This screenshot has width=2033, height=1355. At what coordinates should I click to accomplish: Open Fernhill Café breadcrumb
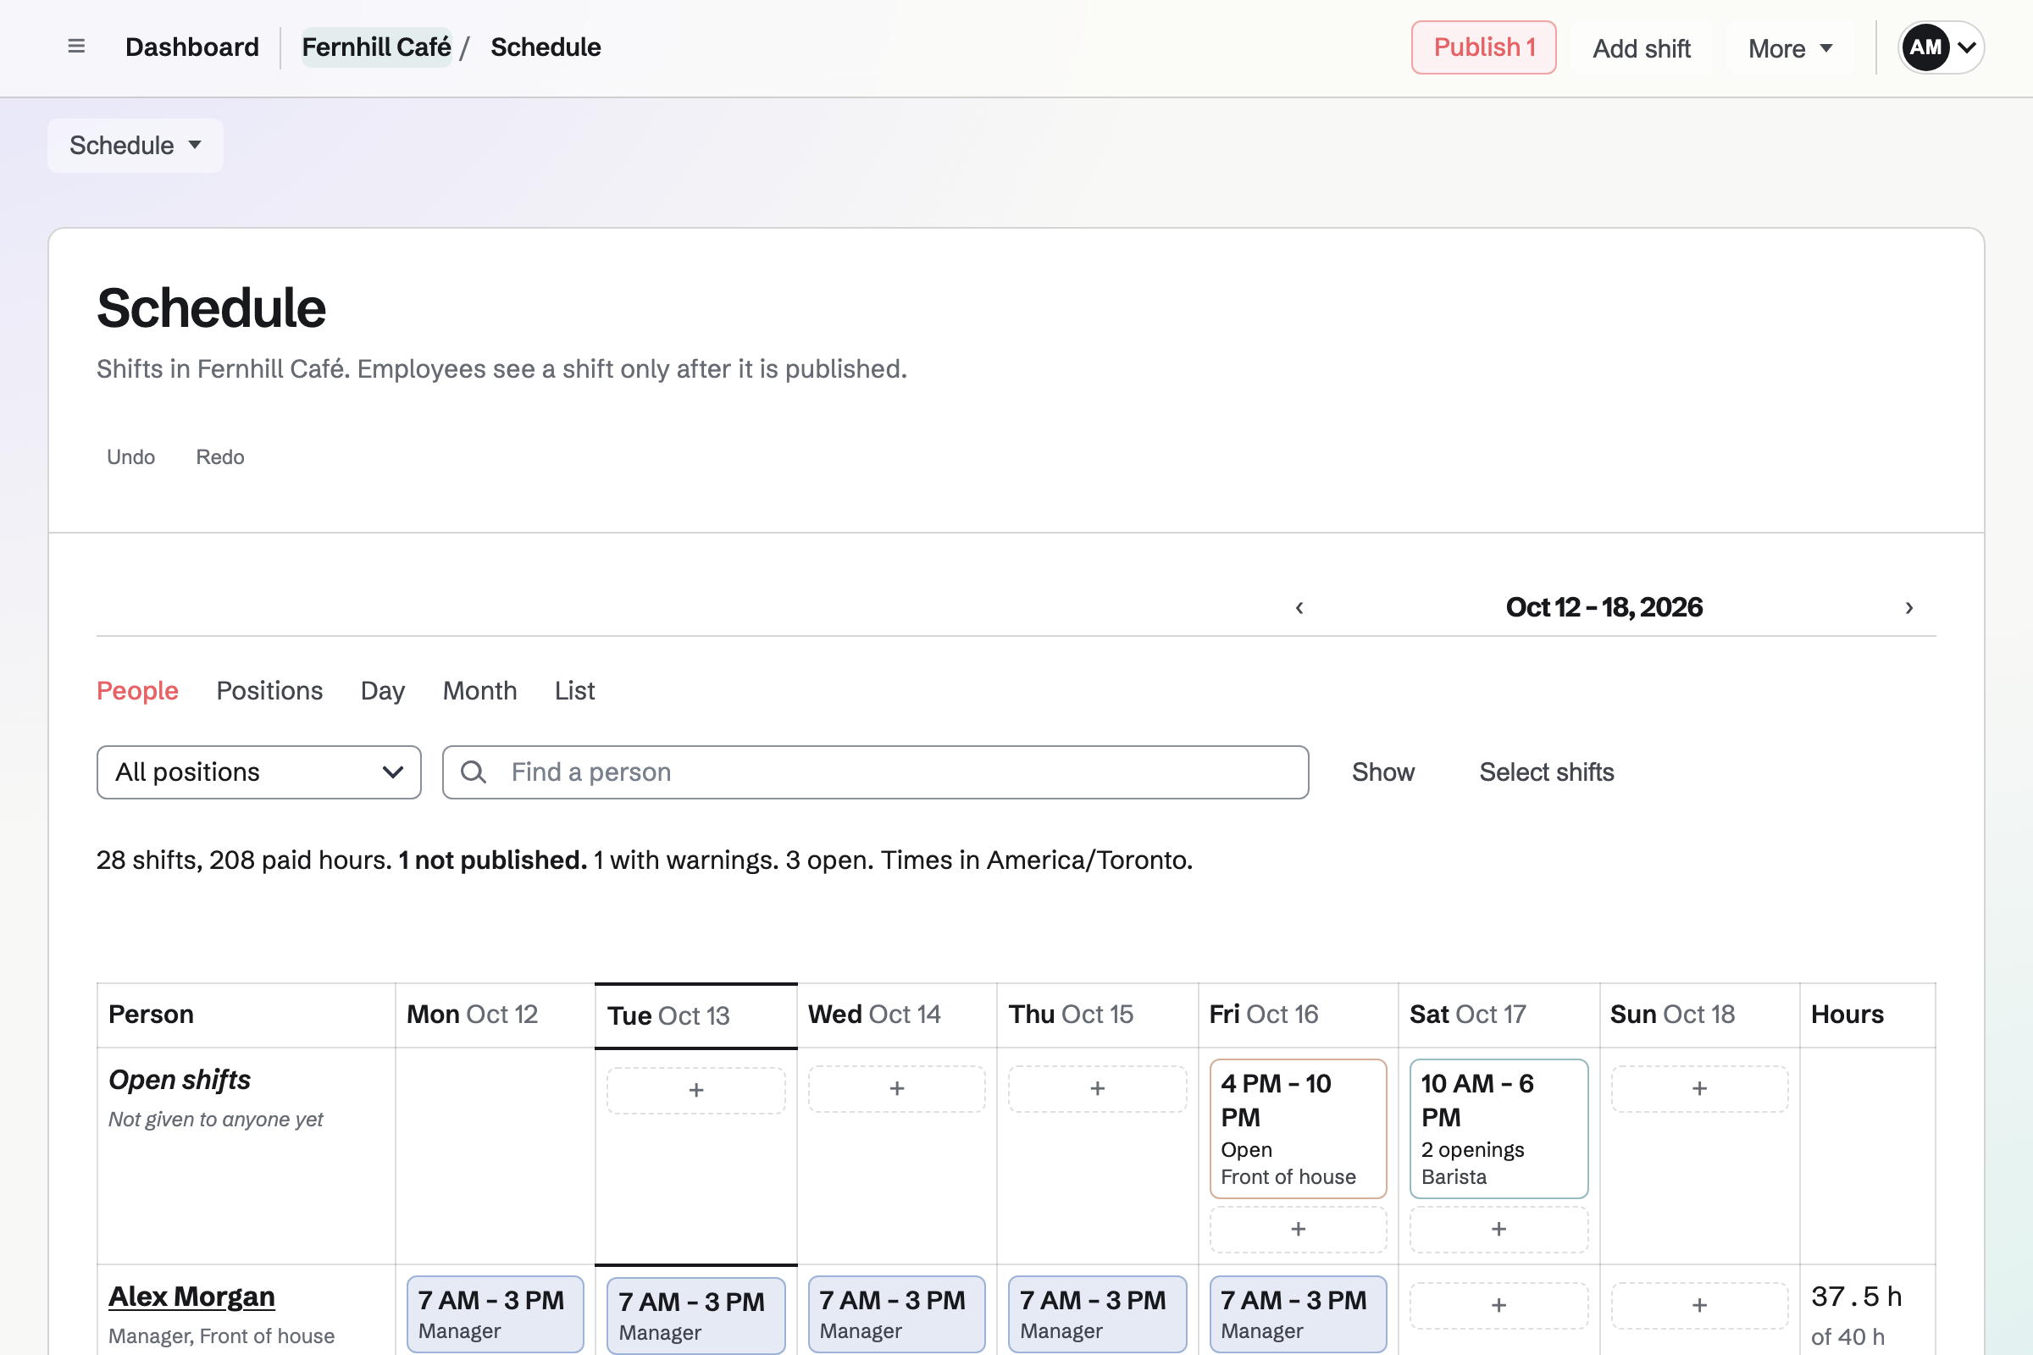(x=377, y=47)
